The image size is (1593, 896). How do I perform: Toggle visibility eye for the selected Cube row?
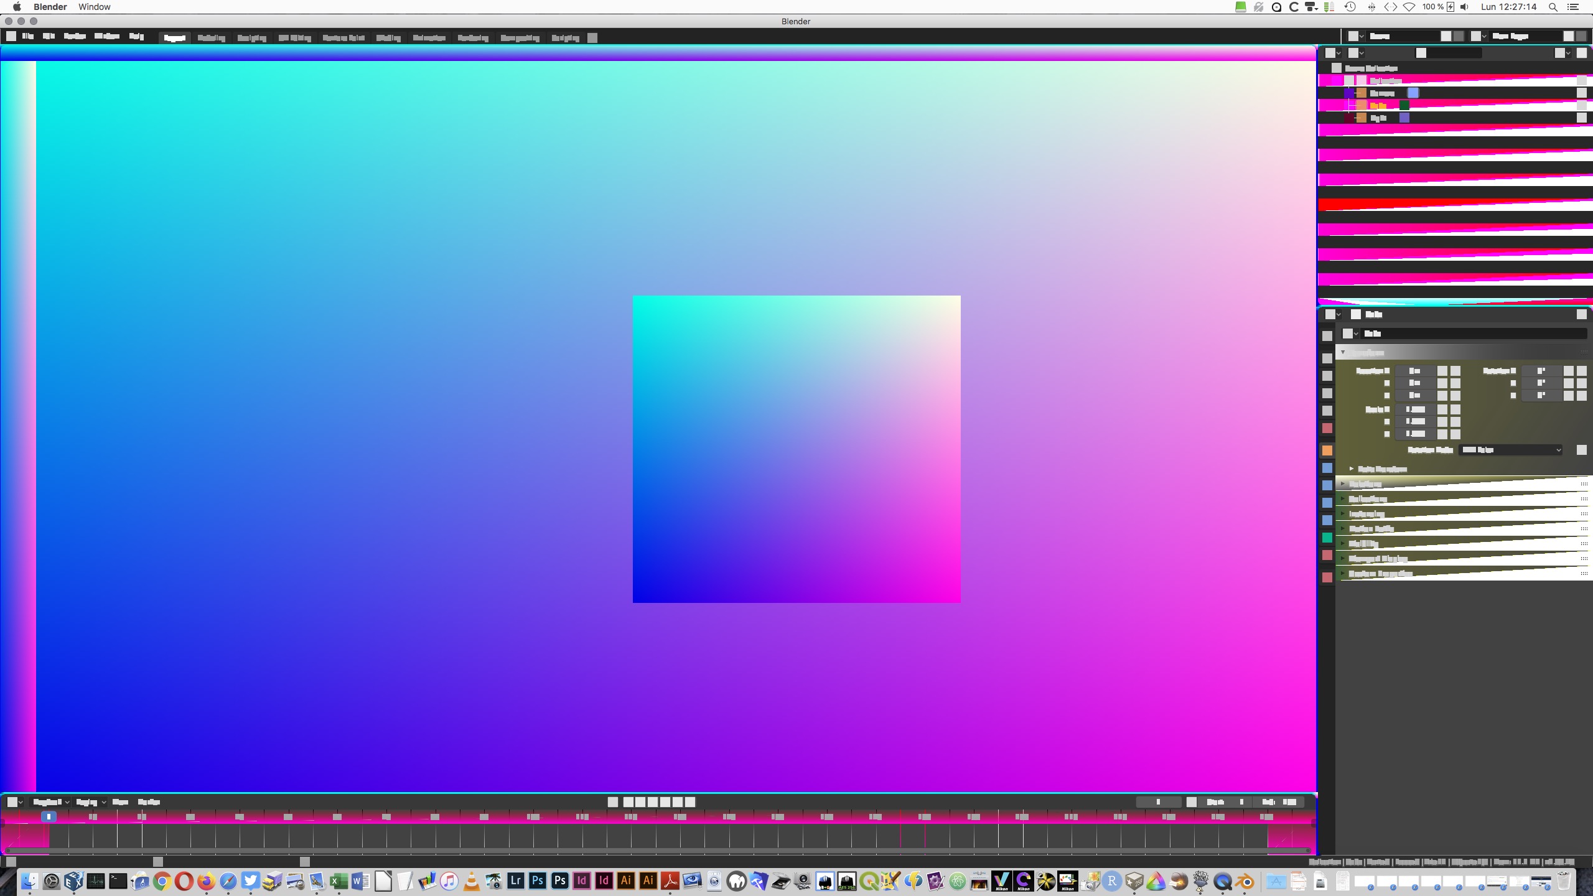pos(1581,105)
